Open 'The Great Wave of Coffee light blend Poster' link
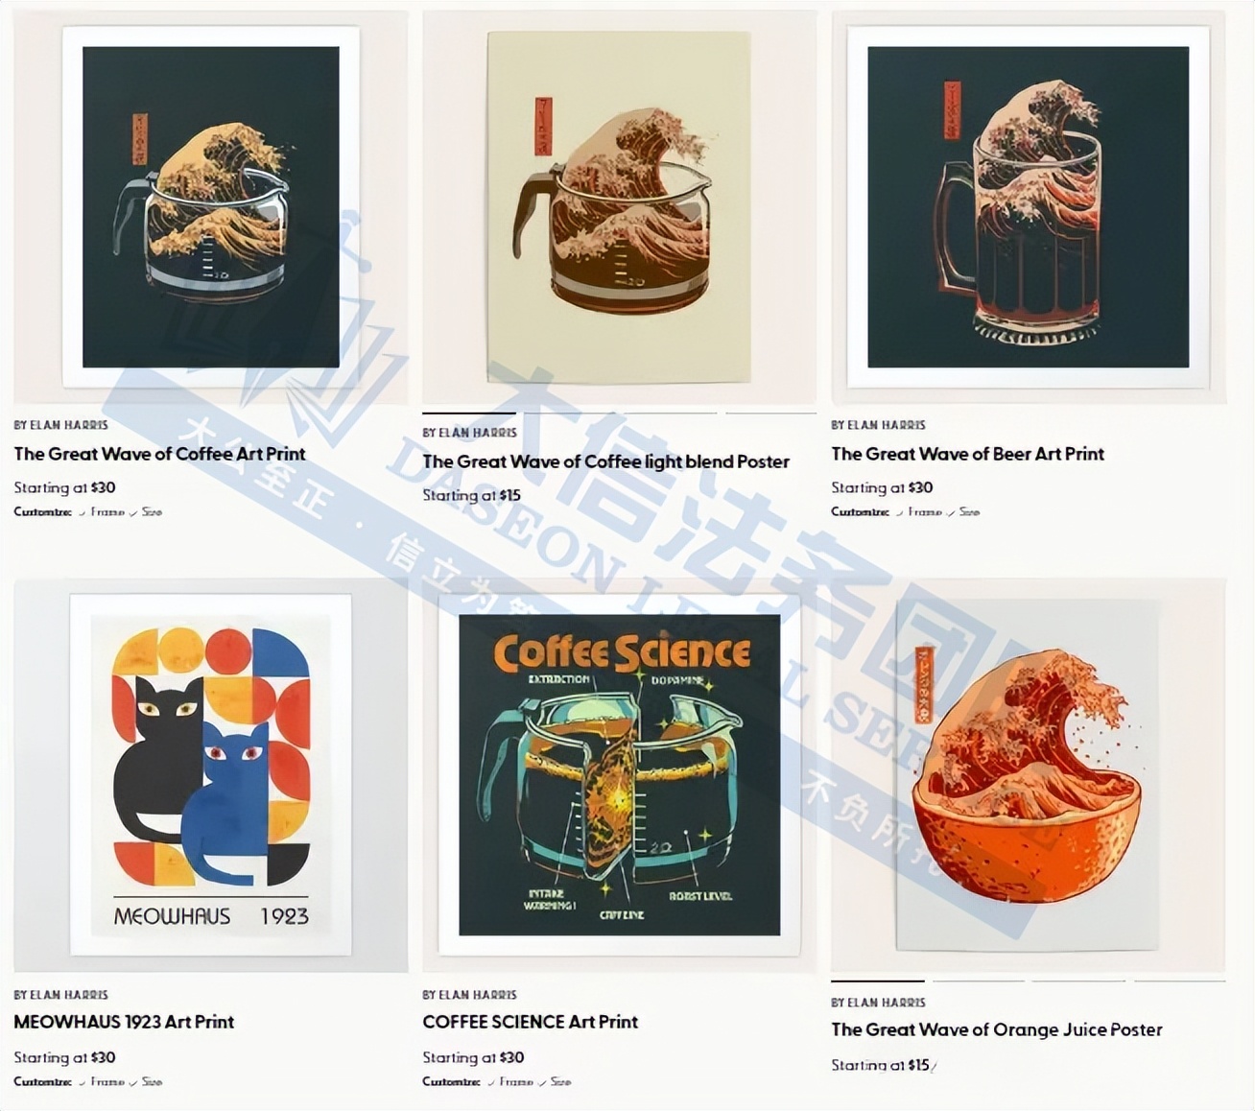 (x=605, y=461)
